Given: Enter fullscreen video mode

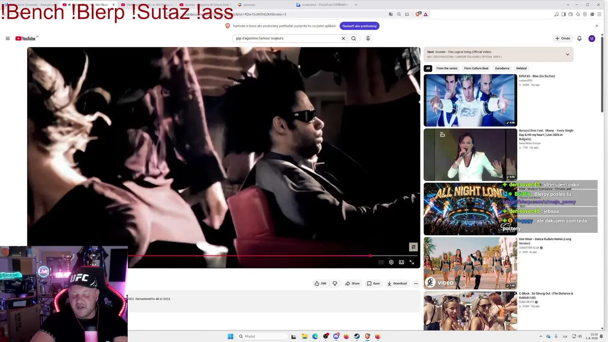Looking at the screenshot, I should pyautogui.click(x=412, y=262).
